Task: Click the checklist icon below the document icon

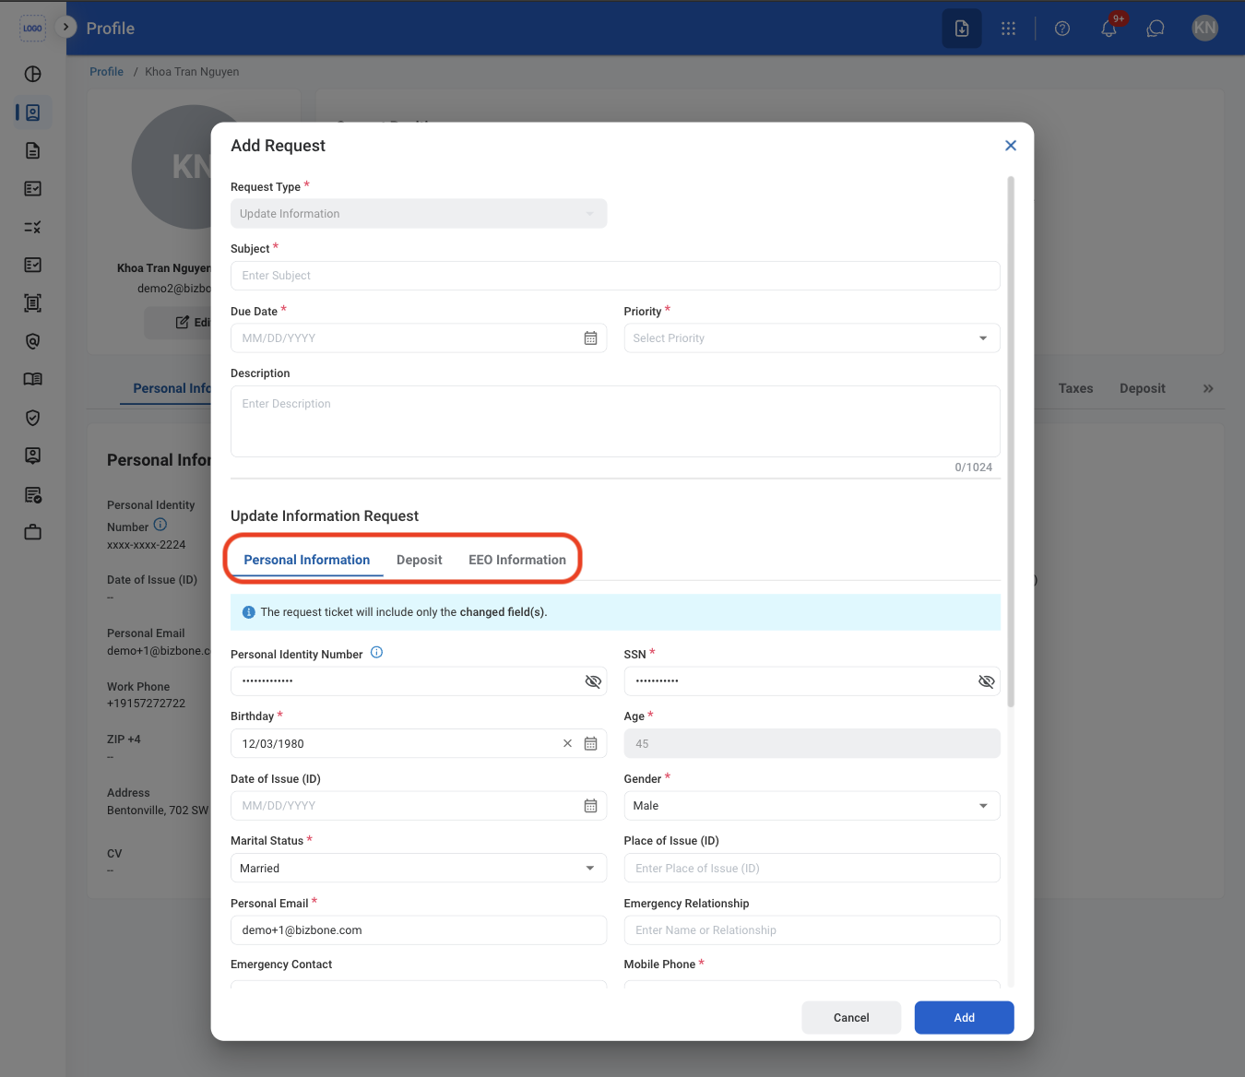Action: (33, 189)
